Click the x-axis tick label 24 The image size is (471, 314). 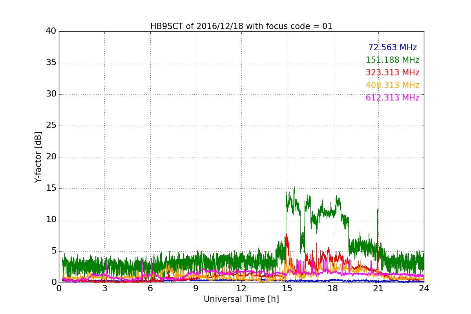(x=424, y=288)
